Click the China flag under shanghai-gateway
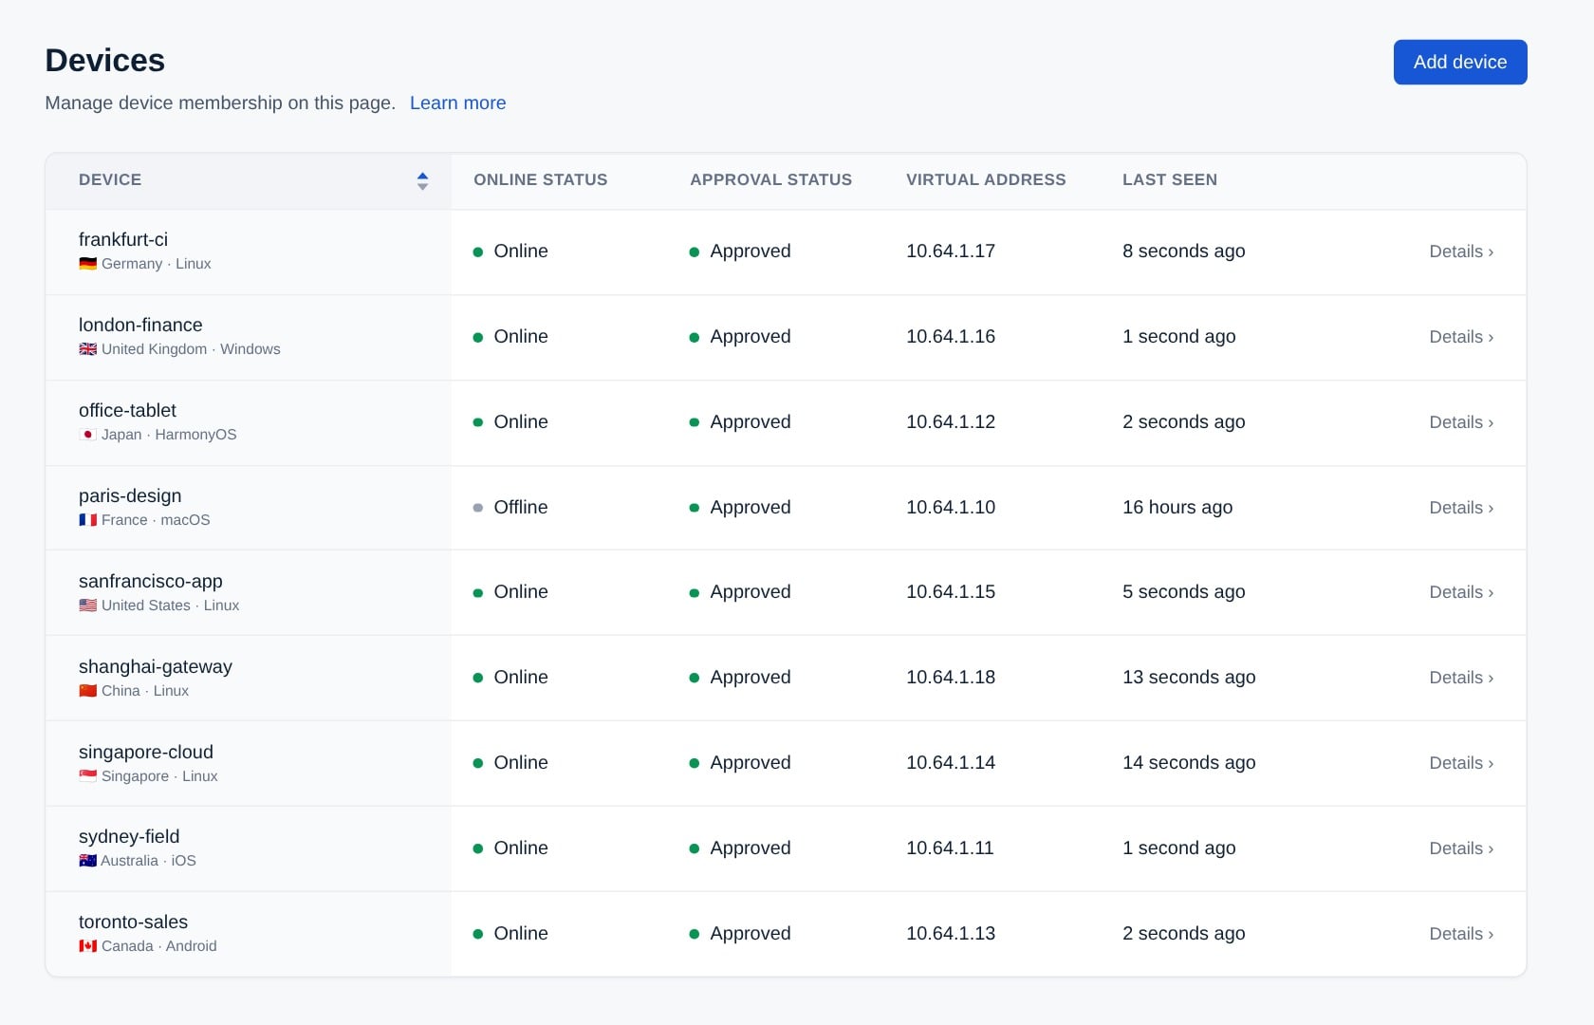The image size is (1594, 1025). pyautogui.click(x=87, y=691)
